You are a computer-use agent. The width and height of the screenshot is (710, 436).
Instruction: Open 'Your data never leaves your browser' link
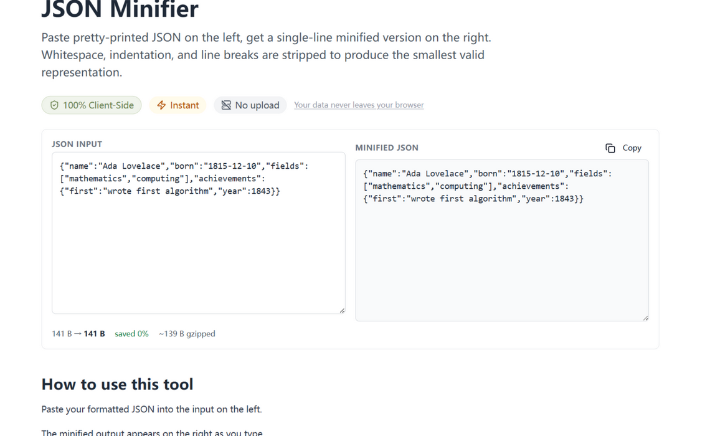coord(359,105)
